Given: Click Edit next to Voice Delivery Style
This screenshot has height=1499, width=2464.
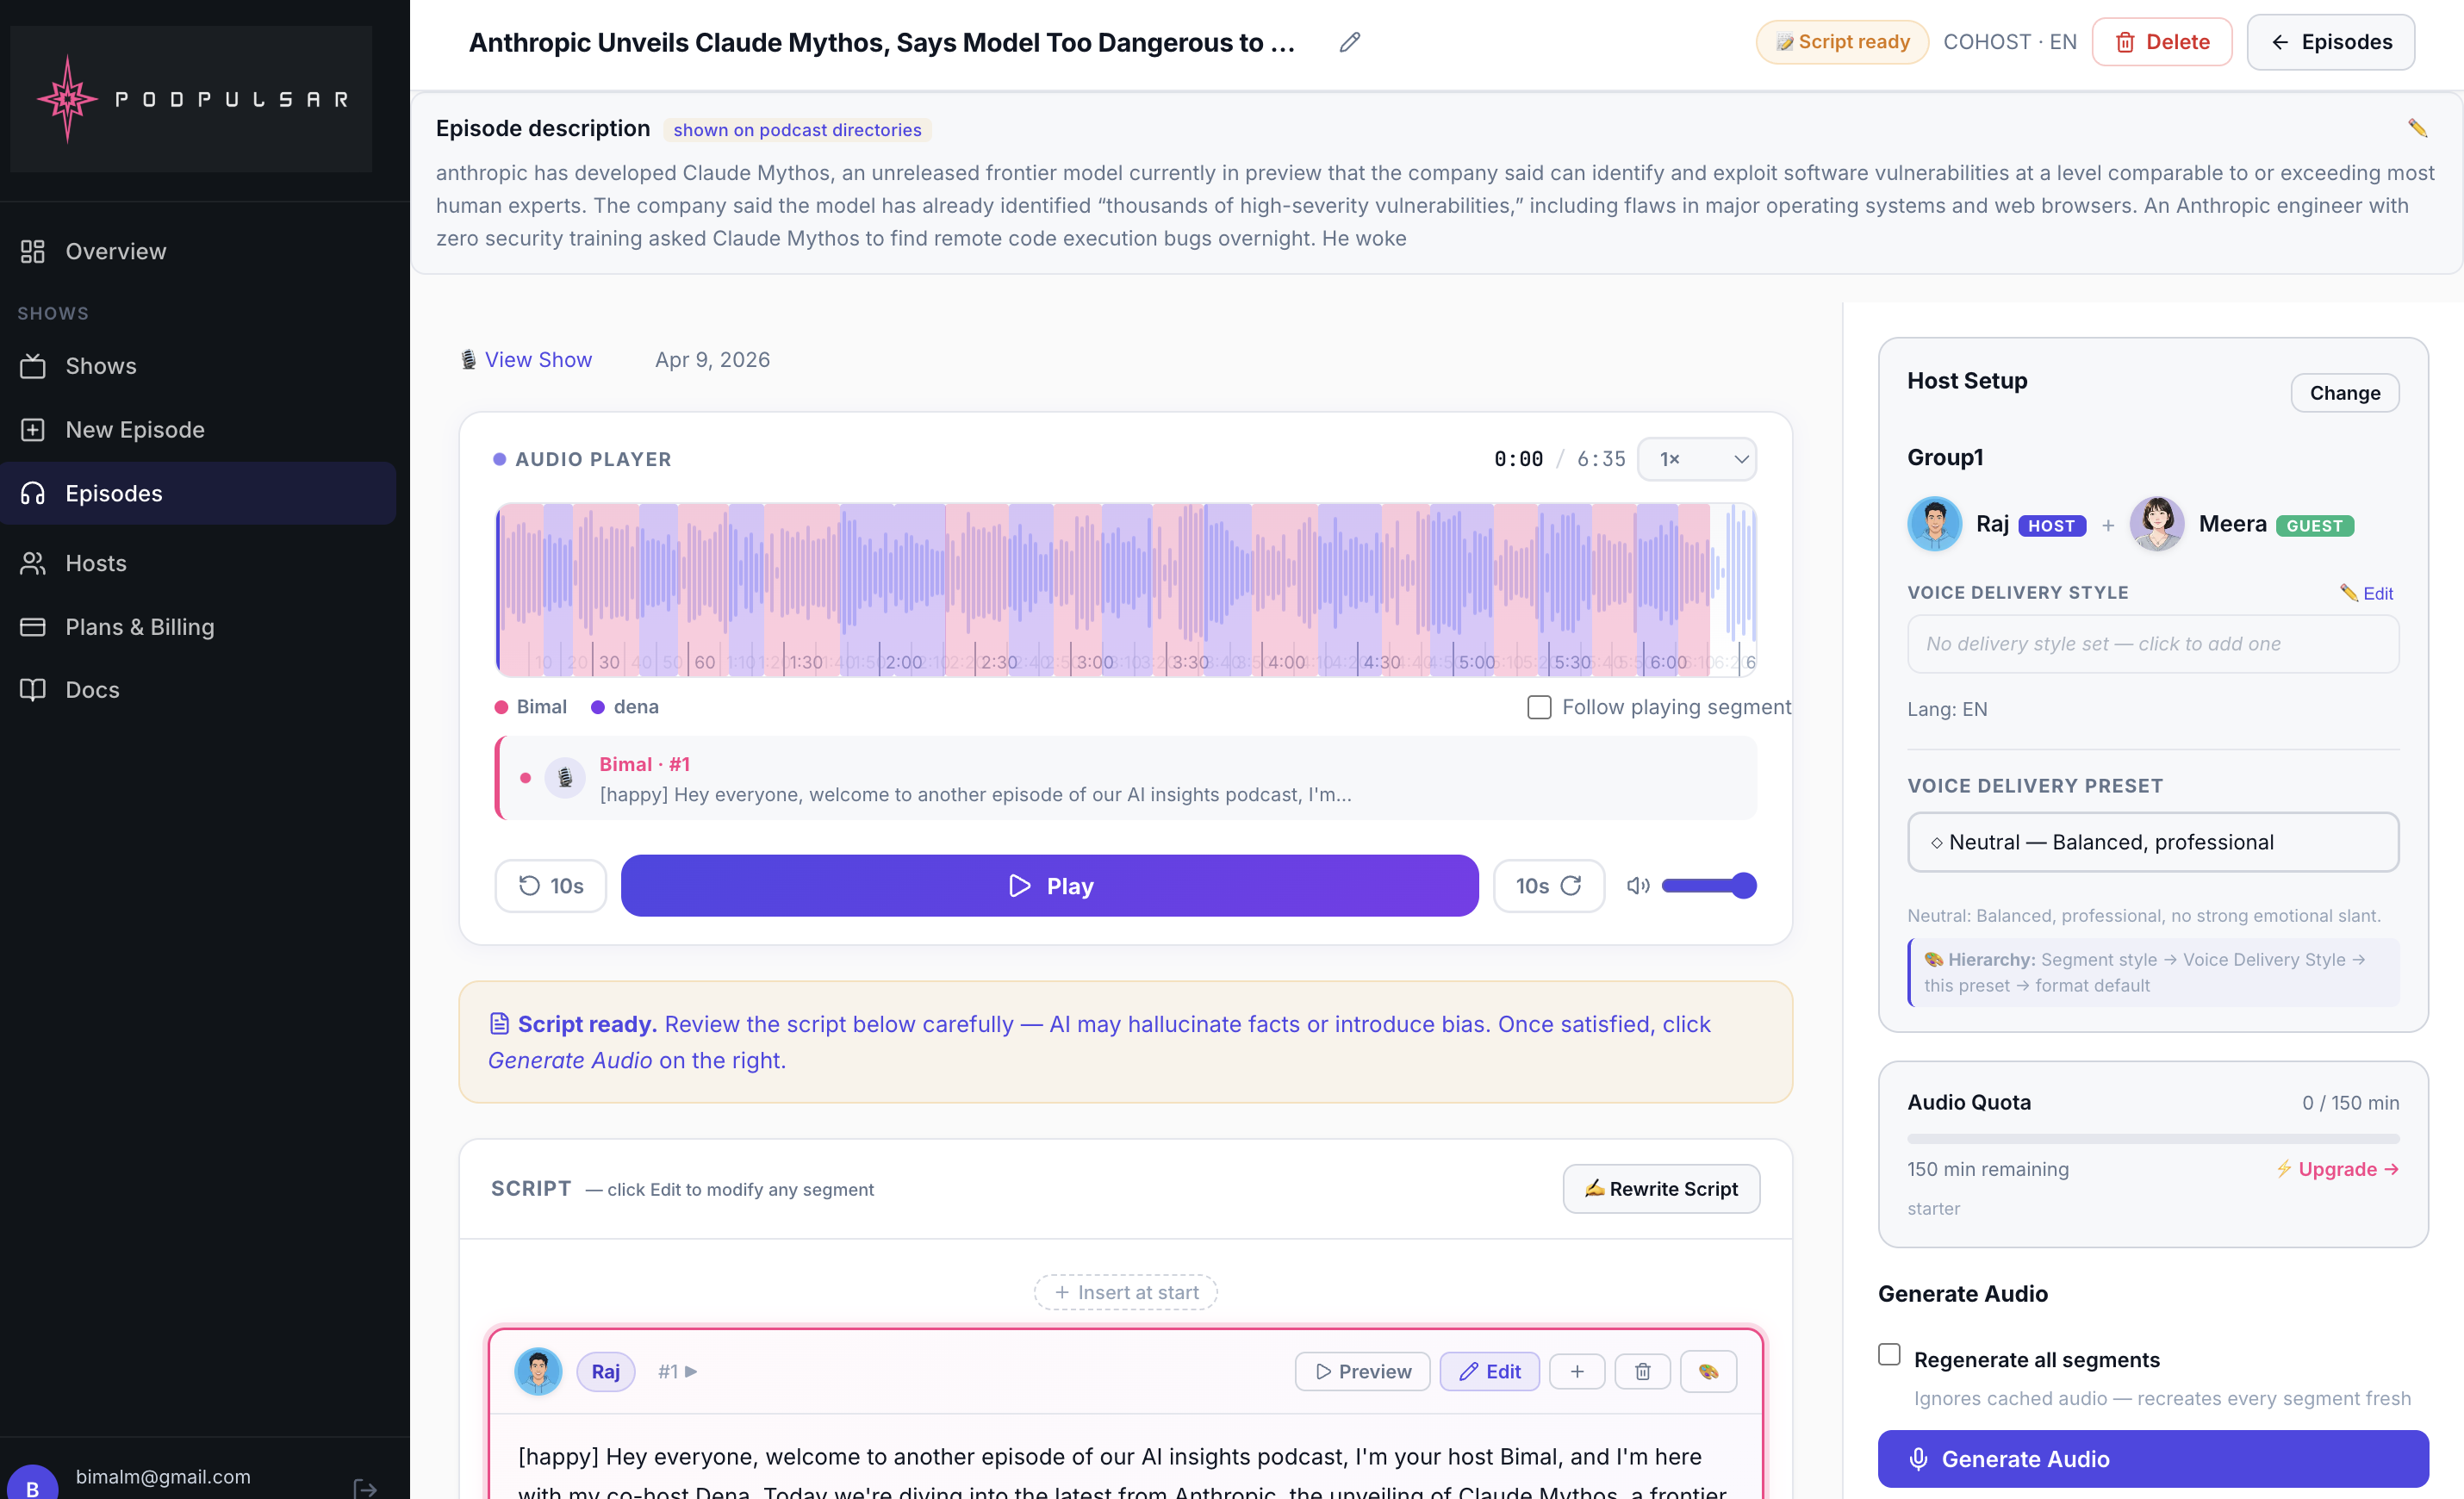Looking at the screenshot, I should pos(2367,593).
